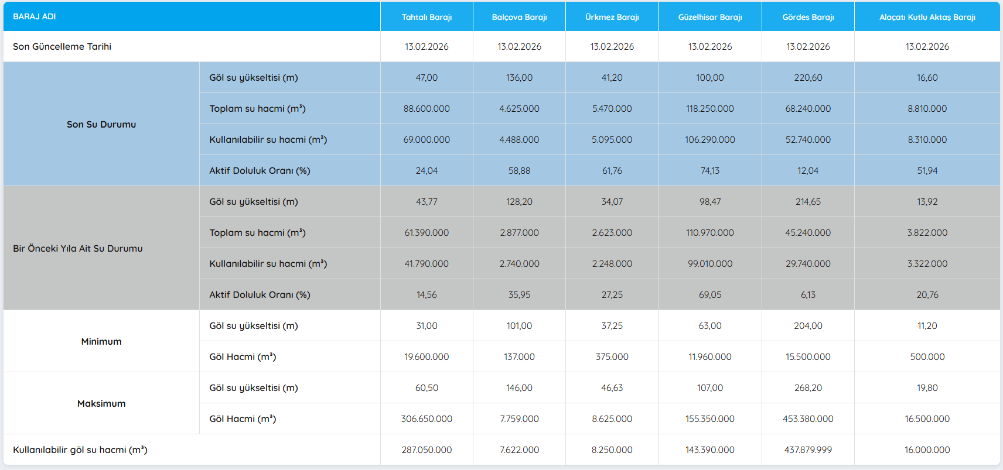Click Güzelhisar's current fill rate value 74,13

(x=709, y=171)
